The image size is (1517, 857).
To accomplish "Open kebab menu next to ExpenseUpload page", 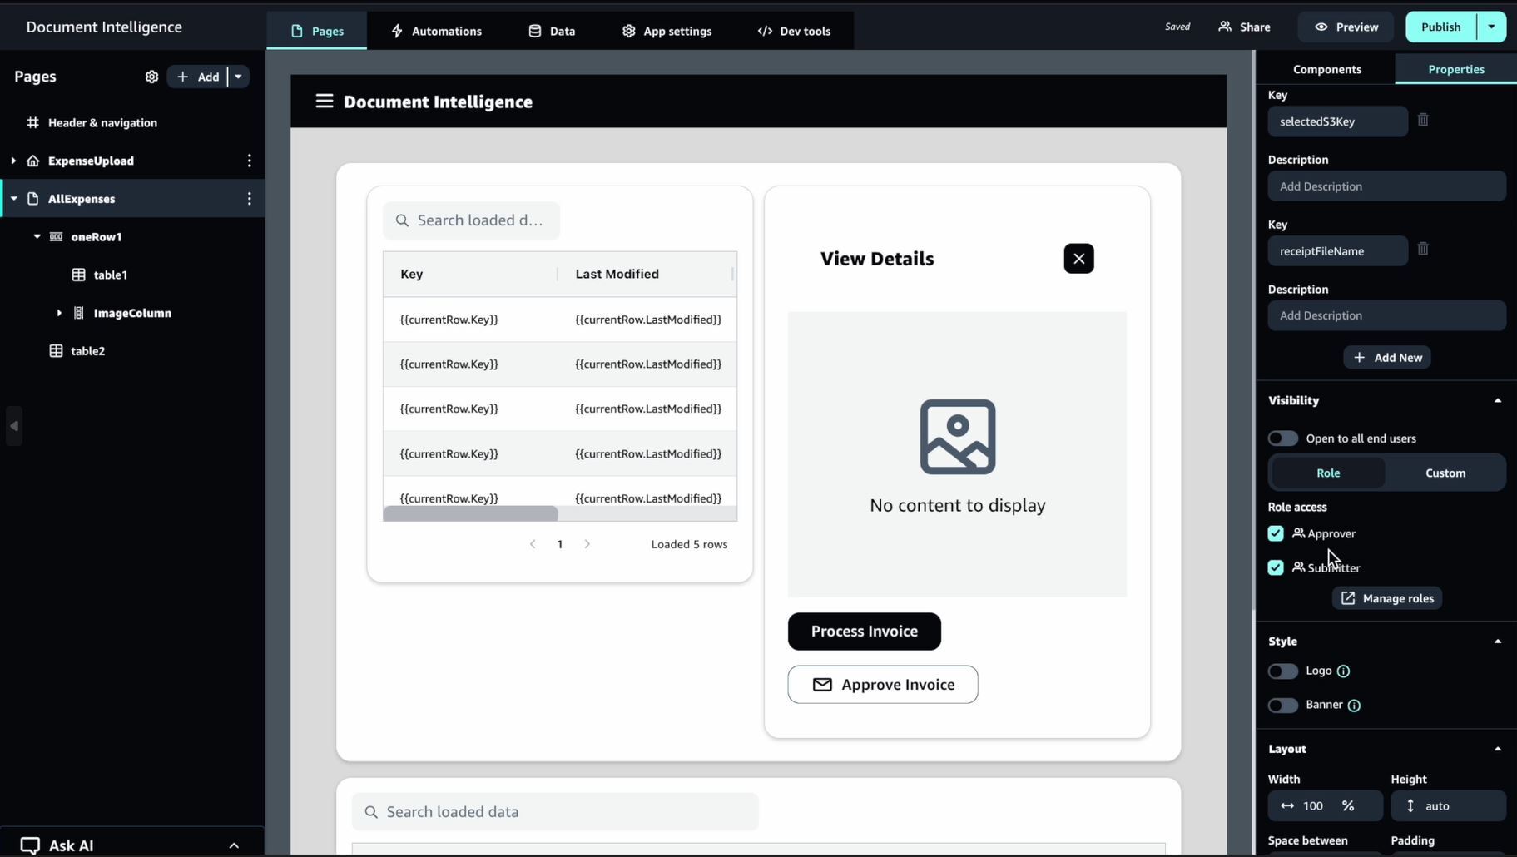I will pyautogui.click(x=249, y=161).
